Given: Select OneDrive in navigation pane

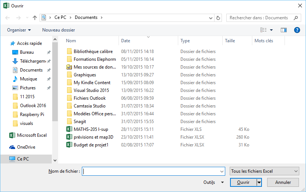Looking at the screenshot, I should 26,147.
